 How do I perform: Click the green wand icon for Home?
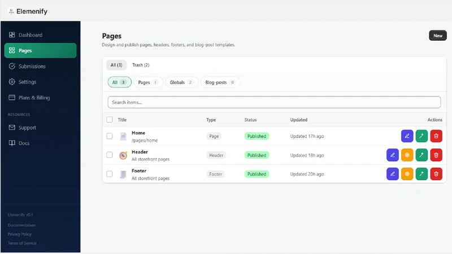(421, 136)
